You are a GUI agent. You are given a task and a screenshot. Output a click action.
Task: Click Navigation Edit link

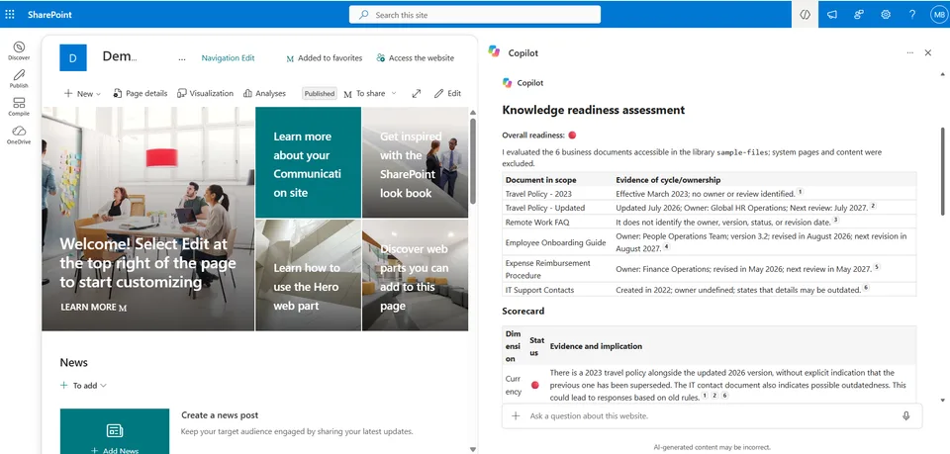[x=228, y=58]
